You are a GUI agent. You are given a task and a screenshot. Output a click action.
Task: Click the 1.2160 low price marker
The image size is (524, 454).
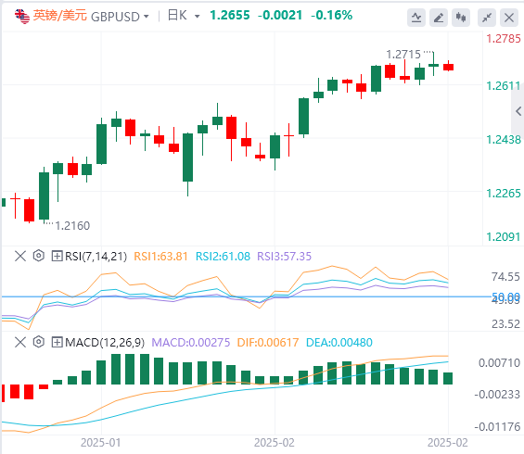72,226
